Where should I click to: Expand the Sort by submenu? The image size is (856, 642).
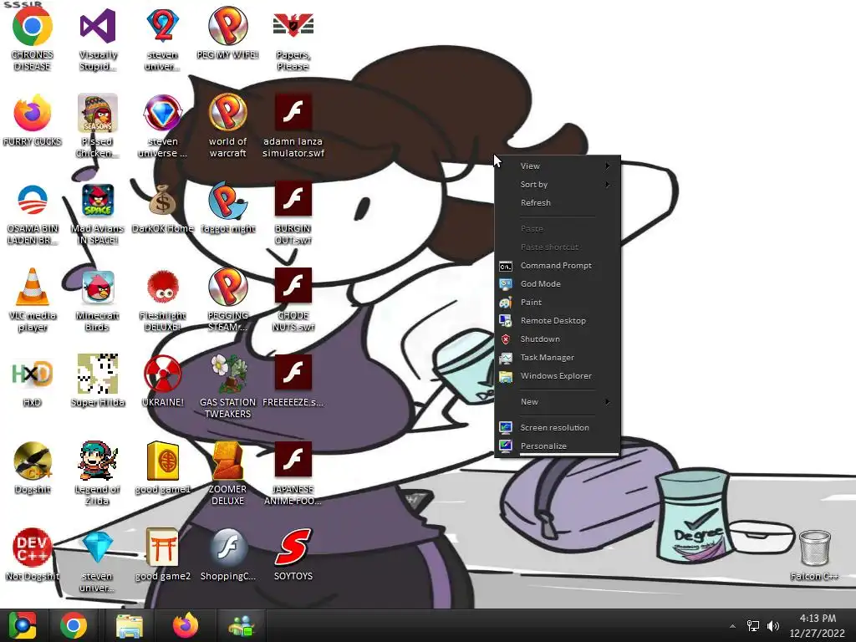(558, 185)
